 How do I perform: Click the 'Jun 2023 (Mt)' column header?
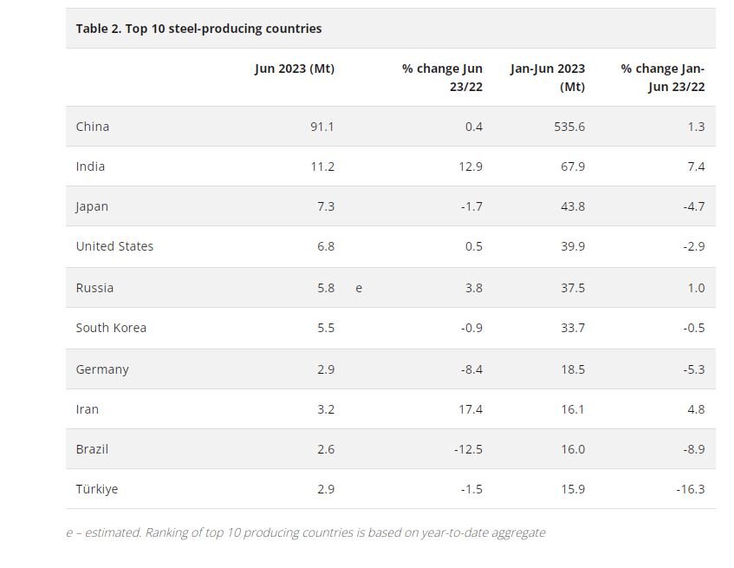[x=294, y=69]
